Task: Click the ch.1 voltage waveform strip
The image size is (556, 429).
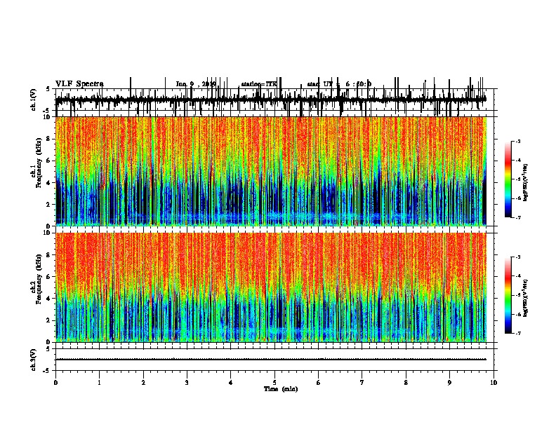Action: click(271, 100)
